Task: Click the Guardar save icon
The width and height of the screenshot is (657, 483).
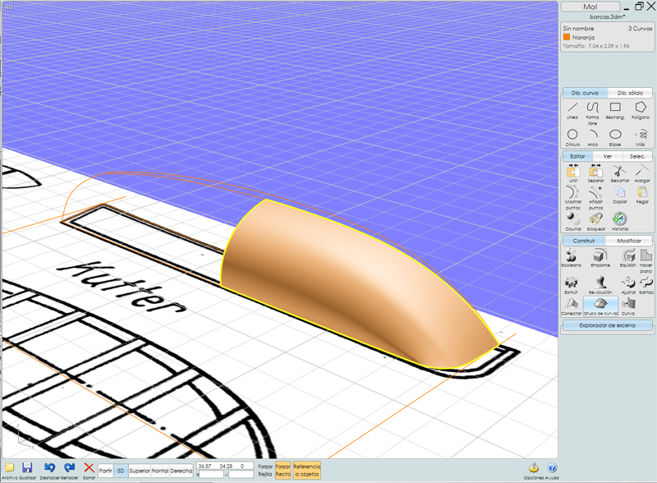Action: coord(27,470)
